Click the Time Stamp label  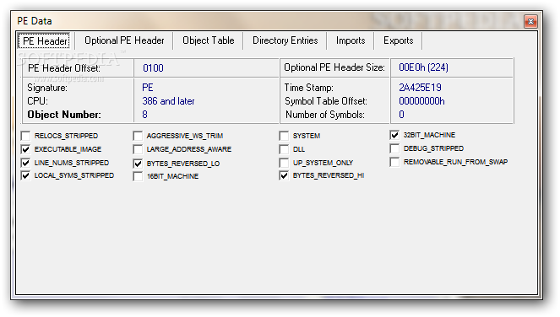click(308, 88)
